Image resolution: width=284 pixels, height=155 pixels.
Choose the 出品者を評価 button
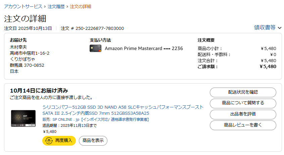tap(243, 114)
